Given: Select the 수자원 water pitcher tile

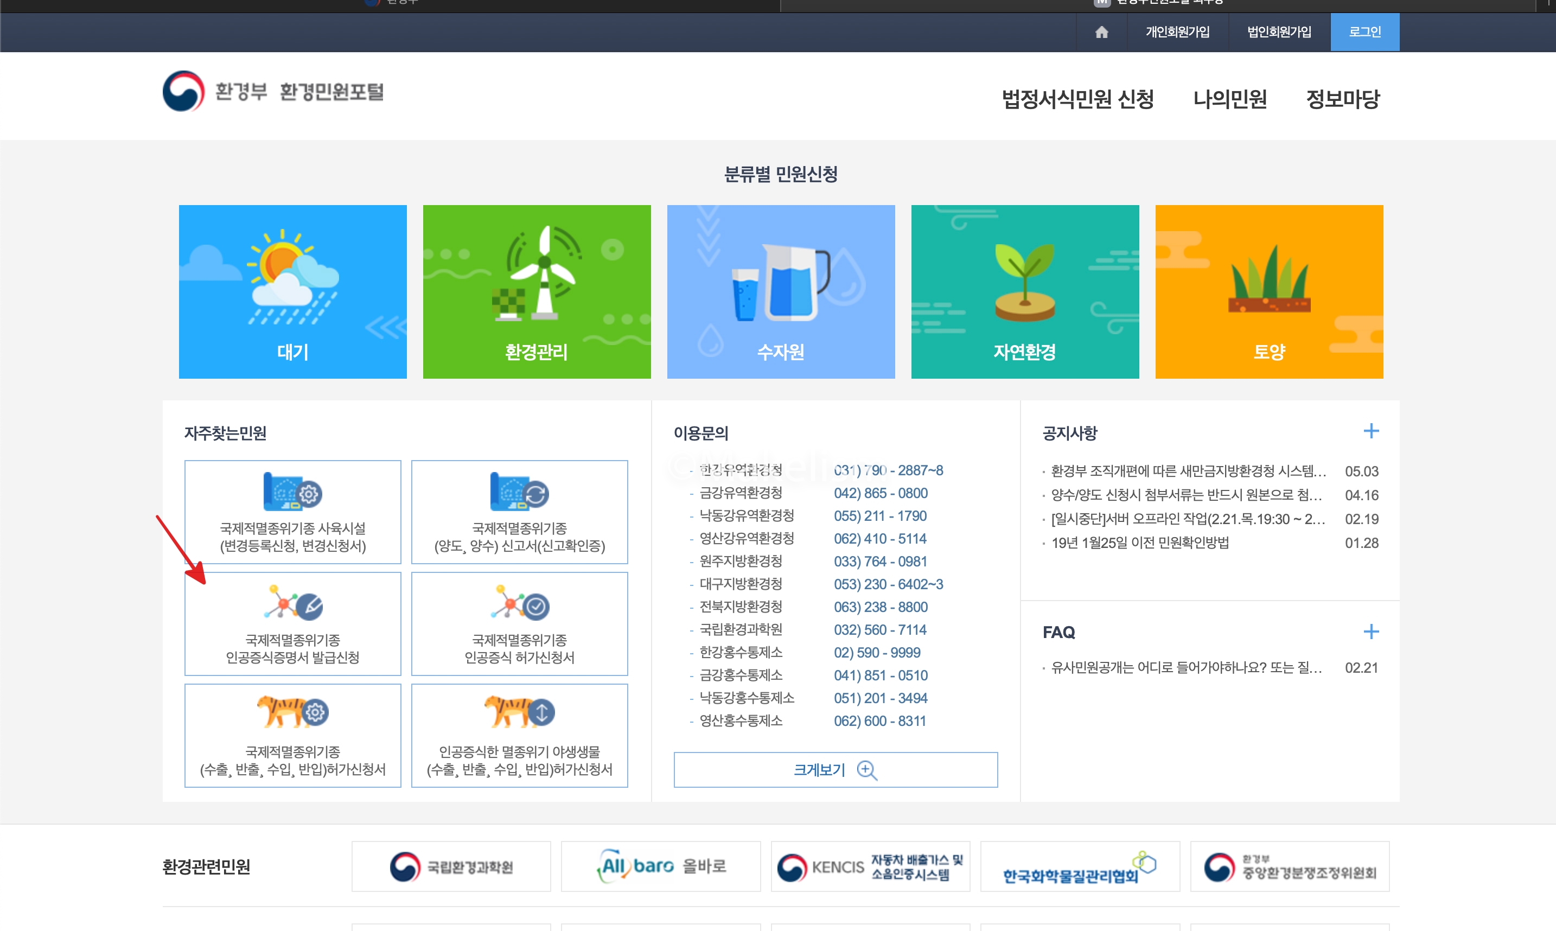Looking at the screenshot, I should (x=780, y=292).
